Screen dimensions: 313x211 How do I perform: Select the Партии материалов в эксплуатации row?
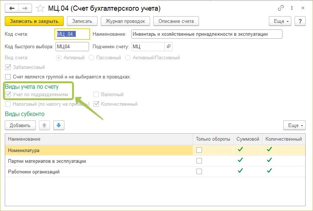tap(155, 161)
